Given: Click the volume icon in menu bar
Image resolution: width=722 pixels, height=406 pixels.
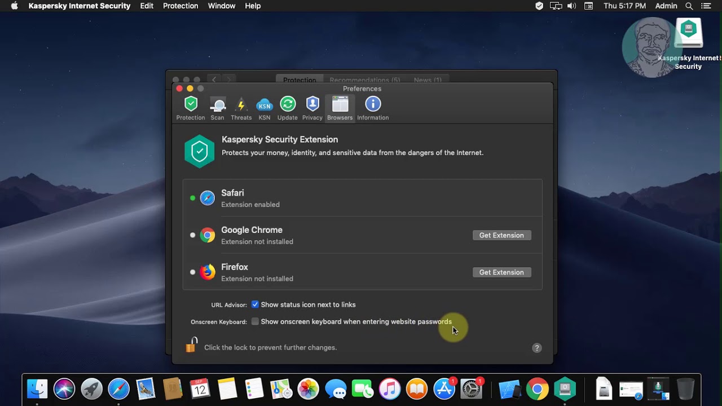Looking at the screenshot, I should pyautogui.click(x=572, y=6).
